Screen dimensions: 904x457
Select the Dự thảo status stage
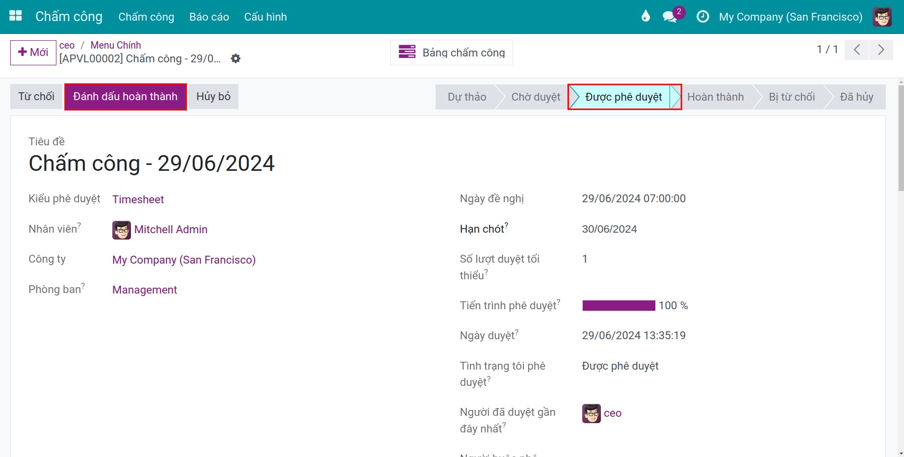click(x=466, y=97)
